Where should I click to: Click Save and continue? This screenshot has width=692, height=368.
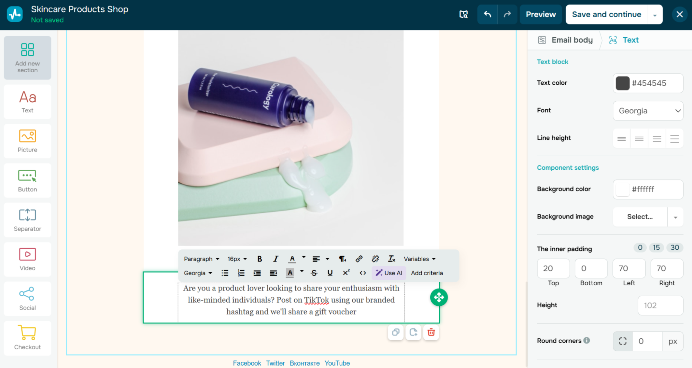pos(606,14)
